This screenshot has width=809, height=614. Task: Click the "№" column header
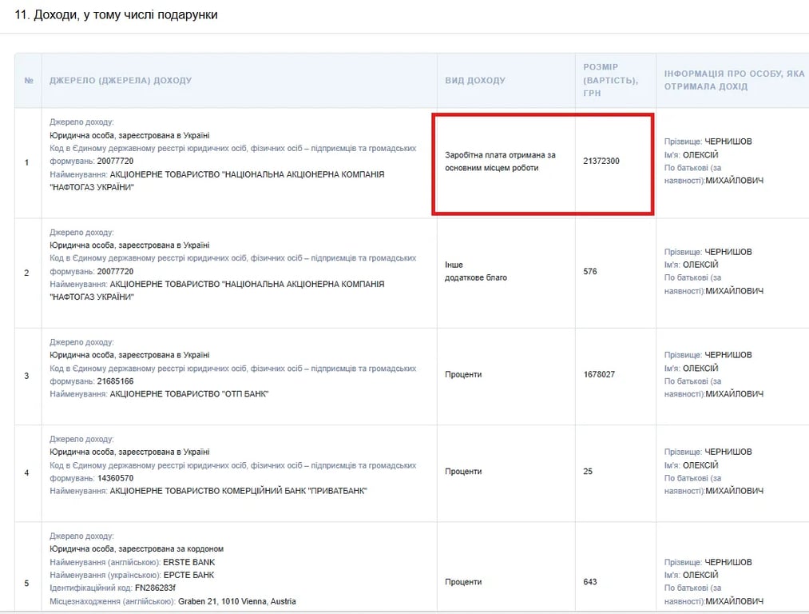pyautogui.click(x=28, y=81)
